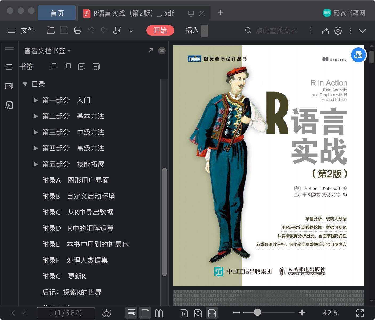Viewport: 375px width, 320px height.
Task: Go to 附录B 自定义启动环境 bookmark
Action: pos(79,196)
